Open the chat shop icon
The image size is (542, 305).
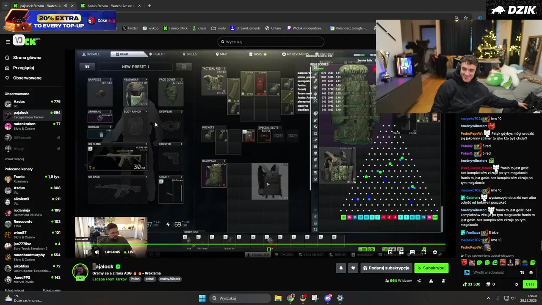(488, 284)
